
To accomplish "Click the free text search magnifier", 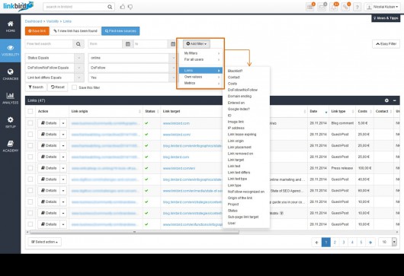I will 79,44.
